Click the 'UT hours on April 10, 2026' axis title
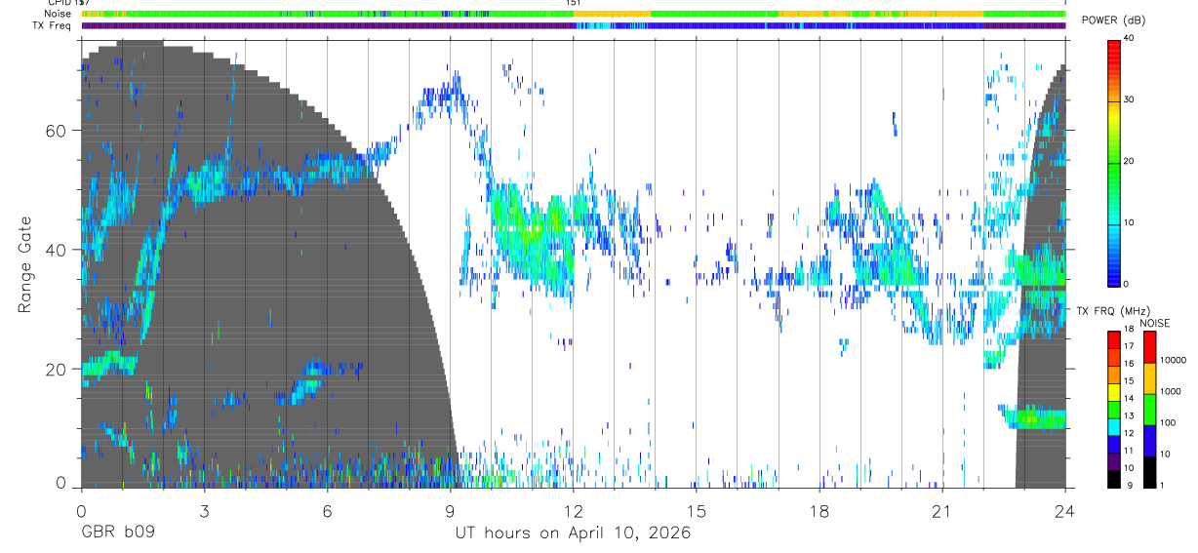The height and width of the screenshot is (553, 1198). 573,533
